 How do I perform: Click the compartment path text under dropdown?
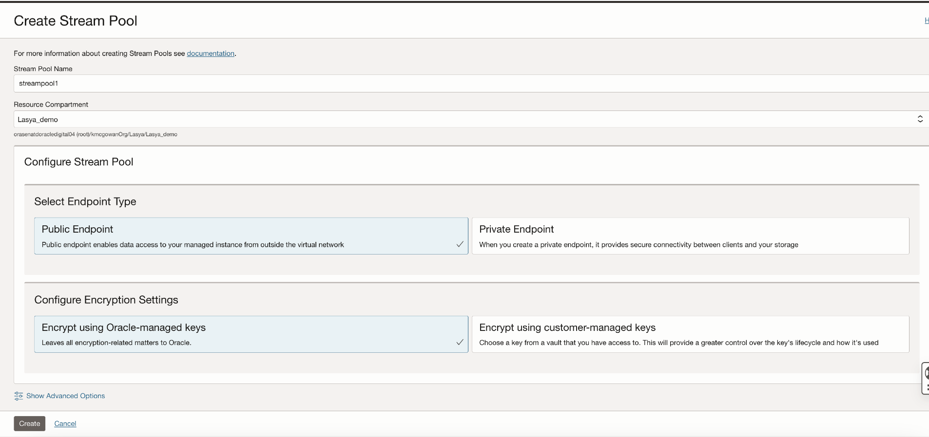(x=96, y=134)
